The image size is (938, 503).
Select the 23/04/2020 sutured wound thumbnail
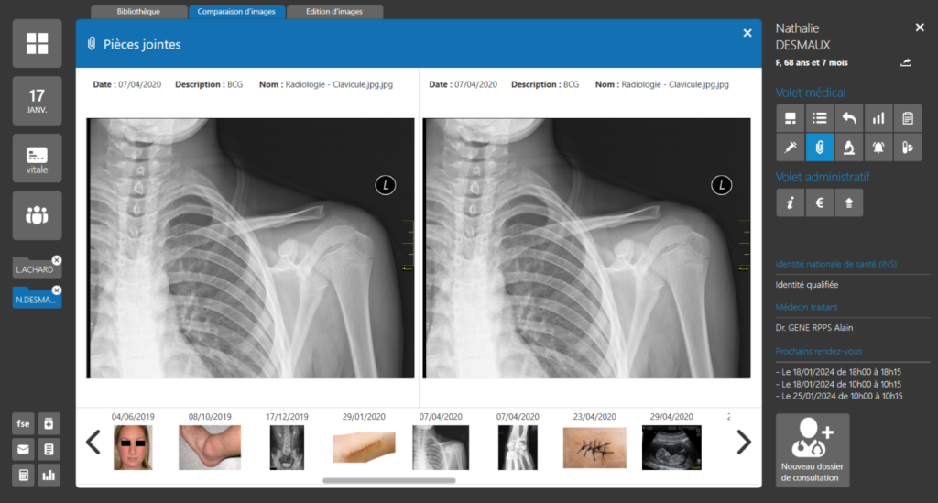594,447
